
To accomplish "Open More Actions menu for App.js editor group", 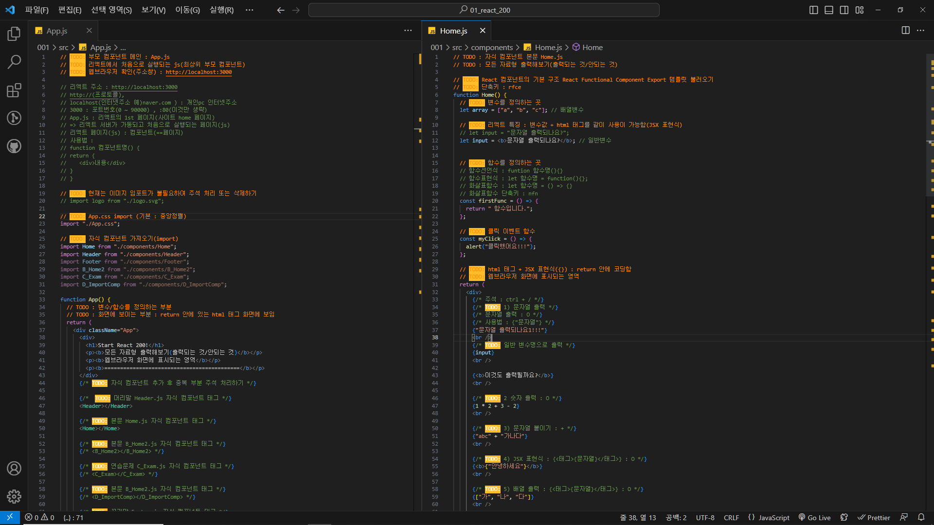I will tap(408, 31).
